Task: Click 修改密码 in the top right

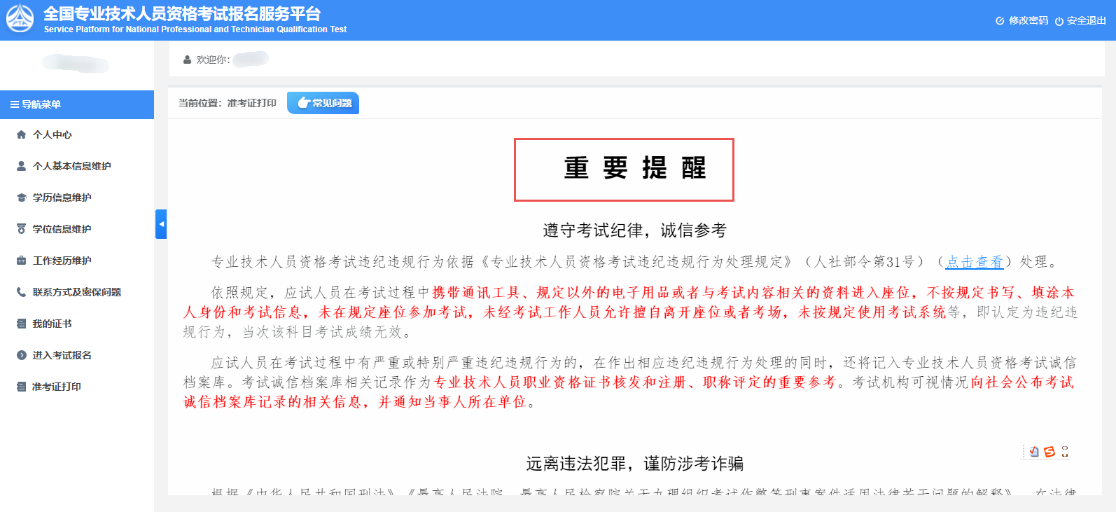Action: pyautogui.click(x=1022, y=21)
